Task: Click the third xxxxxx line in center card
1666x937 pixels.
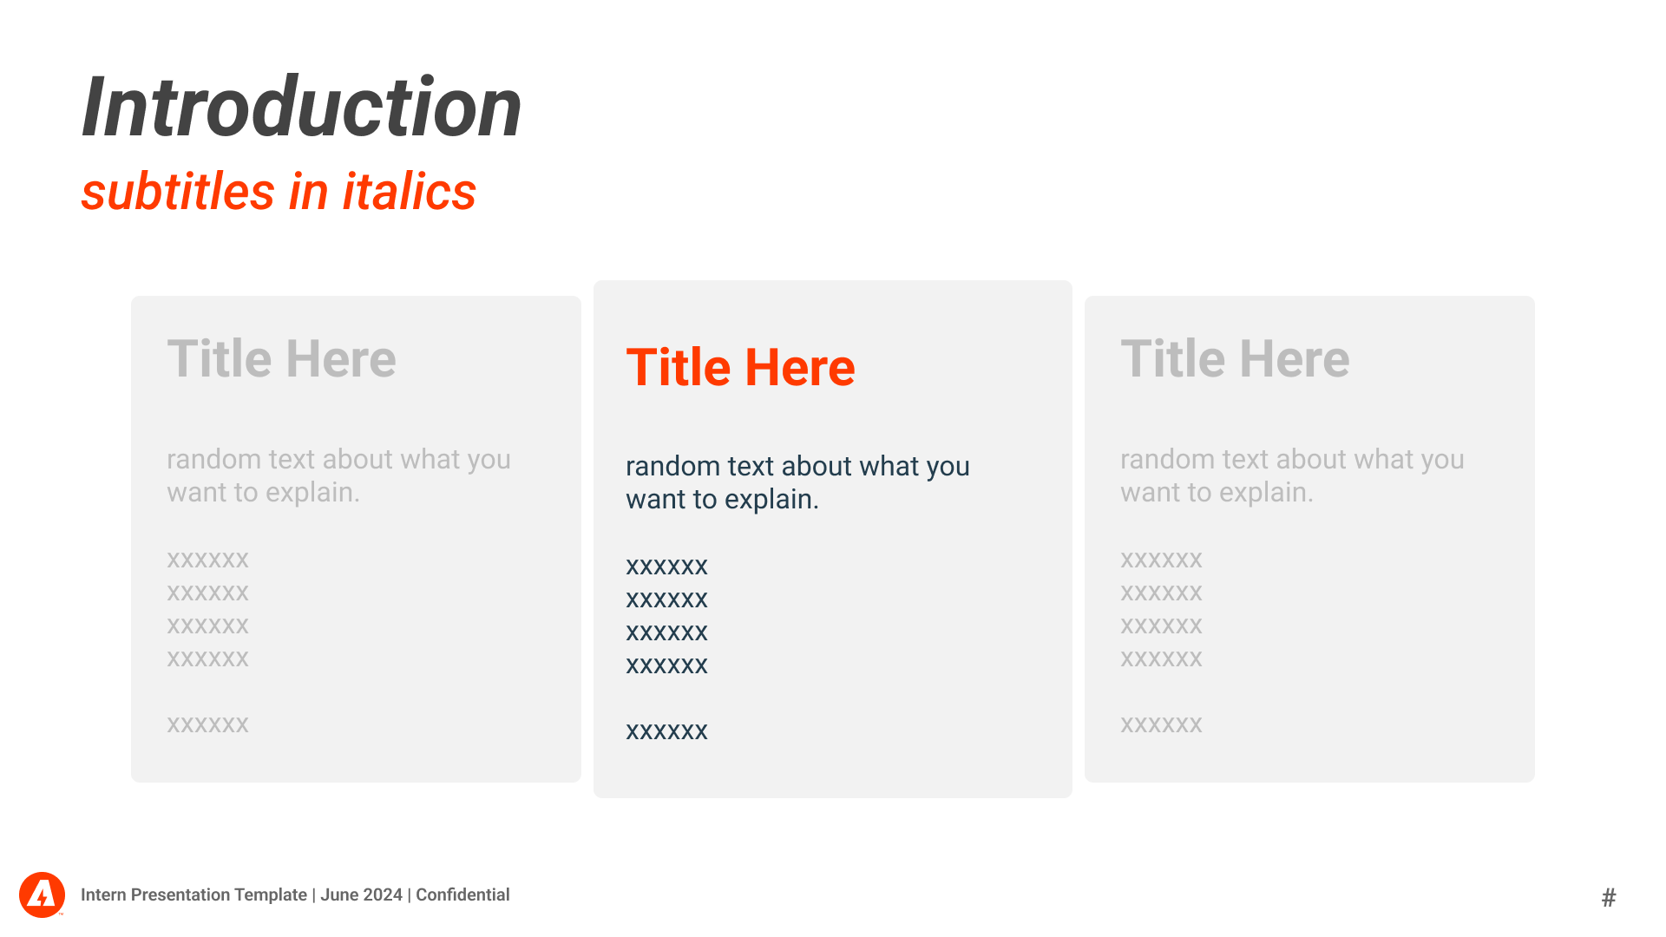Action: pyautogui.click(x=666, y=632)
